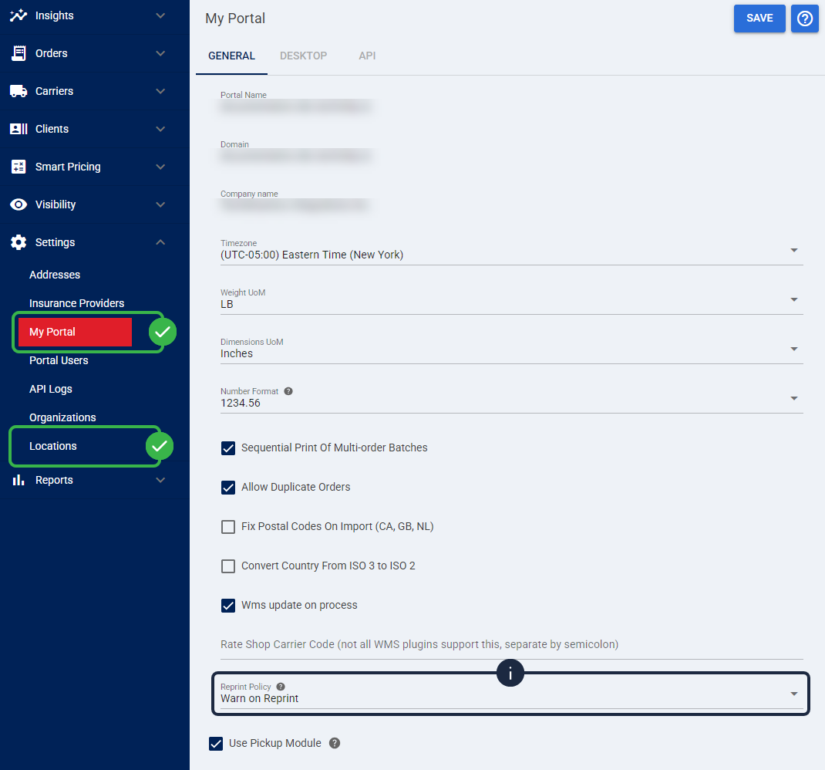This screenshot has width=825, height=770.
Task: Click the Orders receipt icon
Action: 19,53
